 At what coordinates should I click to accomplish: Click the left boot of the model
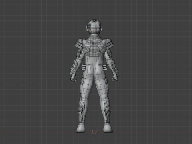[x=81, y=128]
